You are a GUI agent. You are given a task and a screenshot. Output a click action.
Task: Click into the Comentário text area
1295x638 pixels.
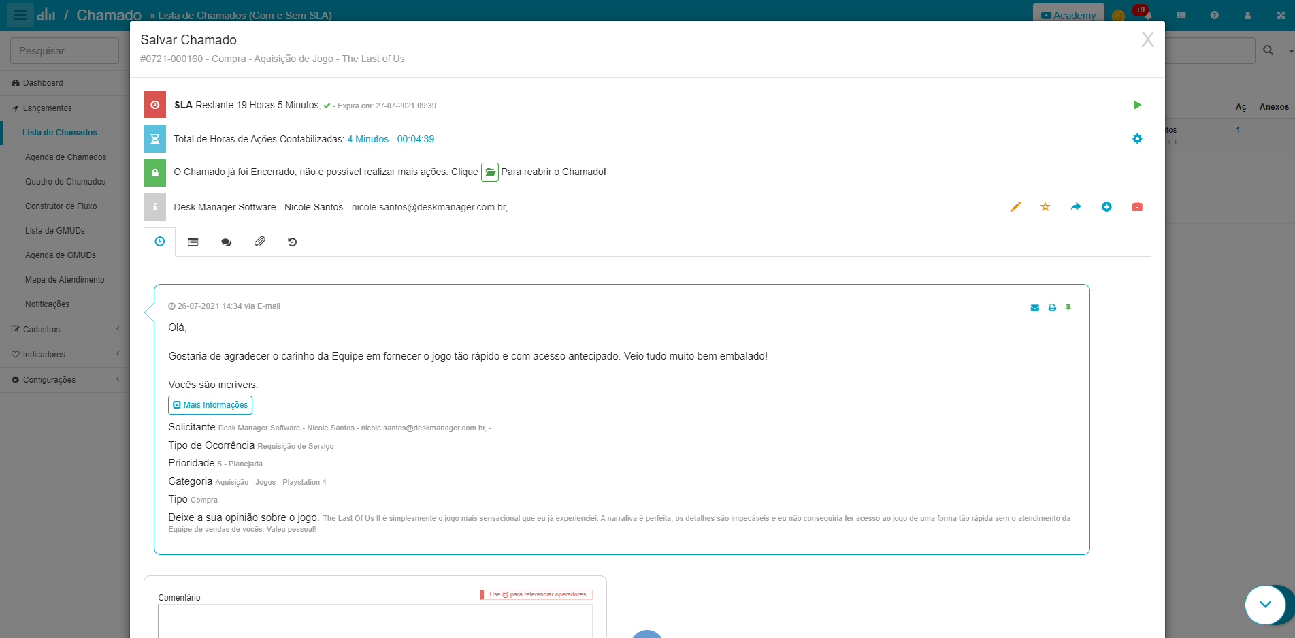(x=375, y=621)
